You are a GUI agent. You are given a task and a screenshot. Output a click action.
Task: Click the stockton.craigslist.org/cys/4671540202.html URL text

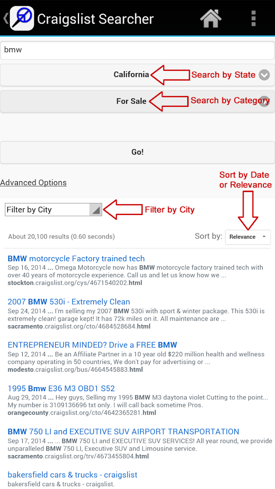pyautogui.click(x=75, y=283)
